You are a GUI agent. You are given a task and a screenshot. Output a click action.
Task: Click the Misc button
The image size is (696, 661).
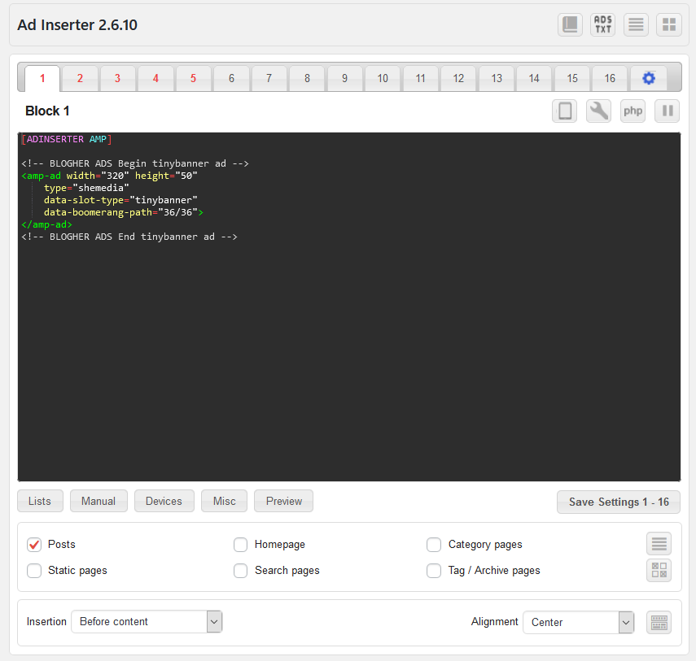click(224, 501)
